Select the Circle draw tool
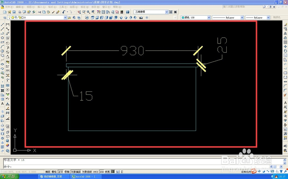The width and height of the screenshot is (288, 179). point(2,51)
